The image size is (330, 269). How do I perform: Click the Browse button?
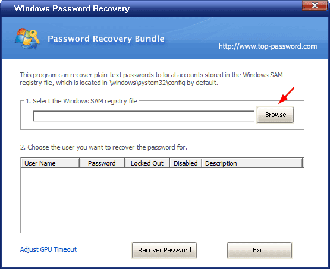coord(275,115)
